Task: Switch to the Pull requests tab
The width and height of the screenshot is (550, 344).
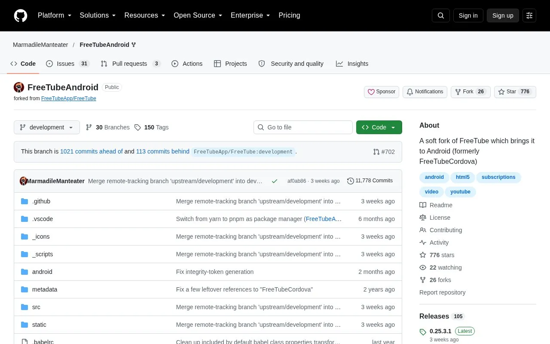Action: pyautogui.click(x=130, y=64)
